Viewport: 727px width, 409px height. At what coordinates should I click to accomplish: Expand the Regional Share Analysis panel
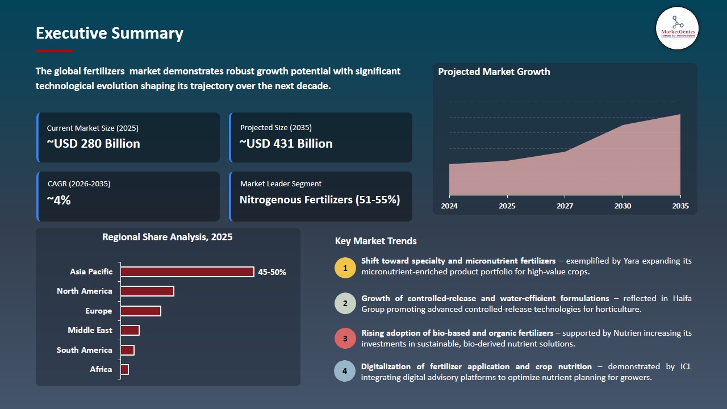(x=168, y=307)
